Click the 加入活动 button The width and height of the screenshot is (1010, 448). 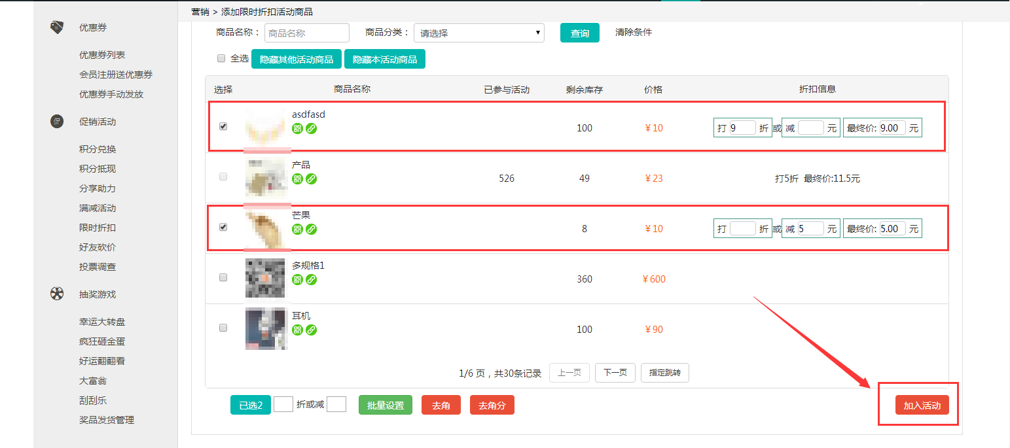(x=922, y=405)
